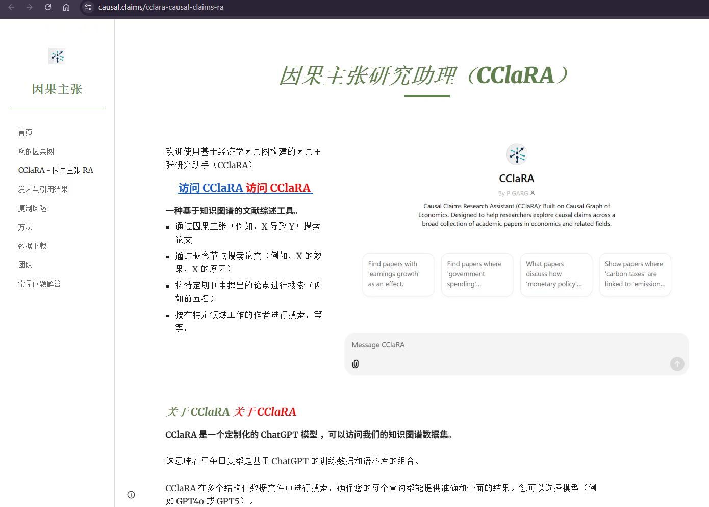The image size is (709, 507).
Task: Click the 'carbon taxes' prompt suggestion card
Action: tap(635, 274)
